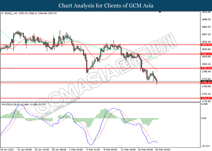Click the 1851.40 price axis value

point(206,42)
